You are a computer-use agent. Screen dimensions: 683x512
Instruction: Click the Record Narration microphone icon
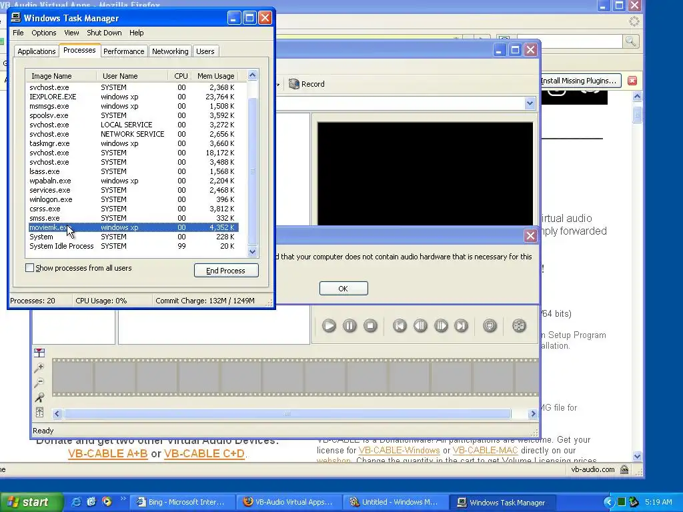click(39, 397)
